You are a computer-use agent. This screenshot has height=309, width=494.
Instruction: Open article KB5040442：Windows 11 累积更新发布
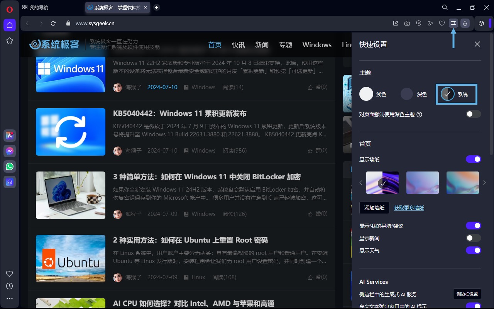click(180, 114)
